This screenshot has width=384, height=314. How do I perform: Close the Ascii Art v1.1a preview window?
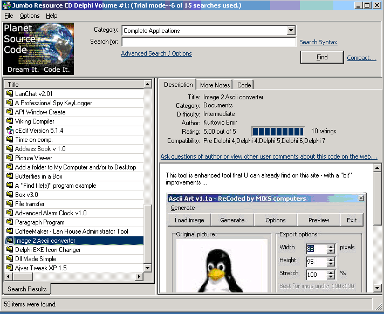coord(361,198)
